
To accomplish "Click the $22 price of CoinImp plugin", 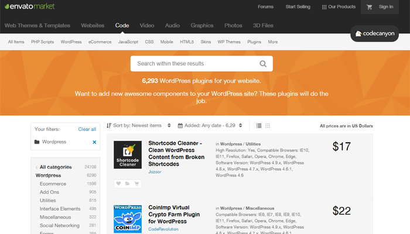I will point(341,211).
